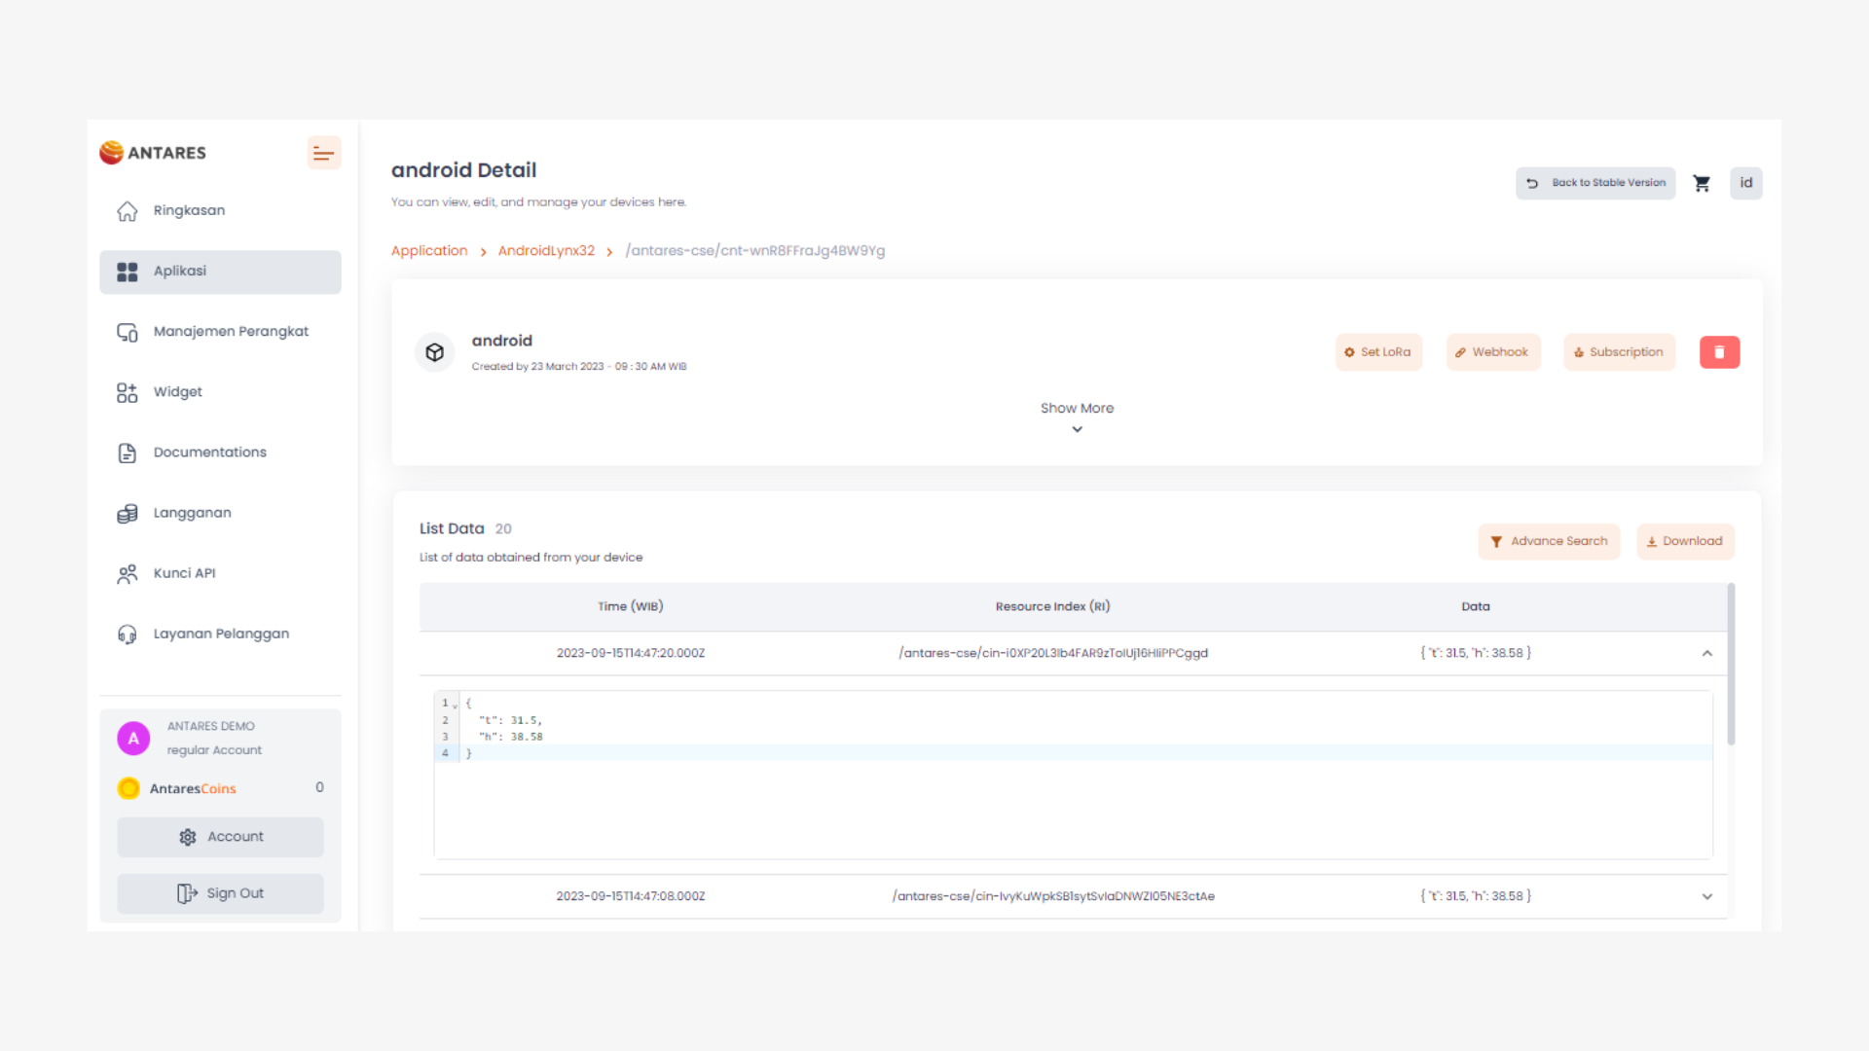Image resolution: width=1869 pixels, height=1051 pixels.
Task: Collapse the first data row JSON view
Action: [x=1707, y=653]
